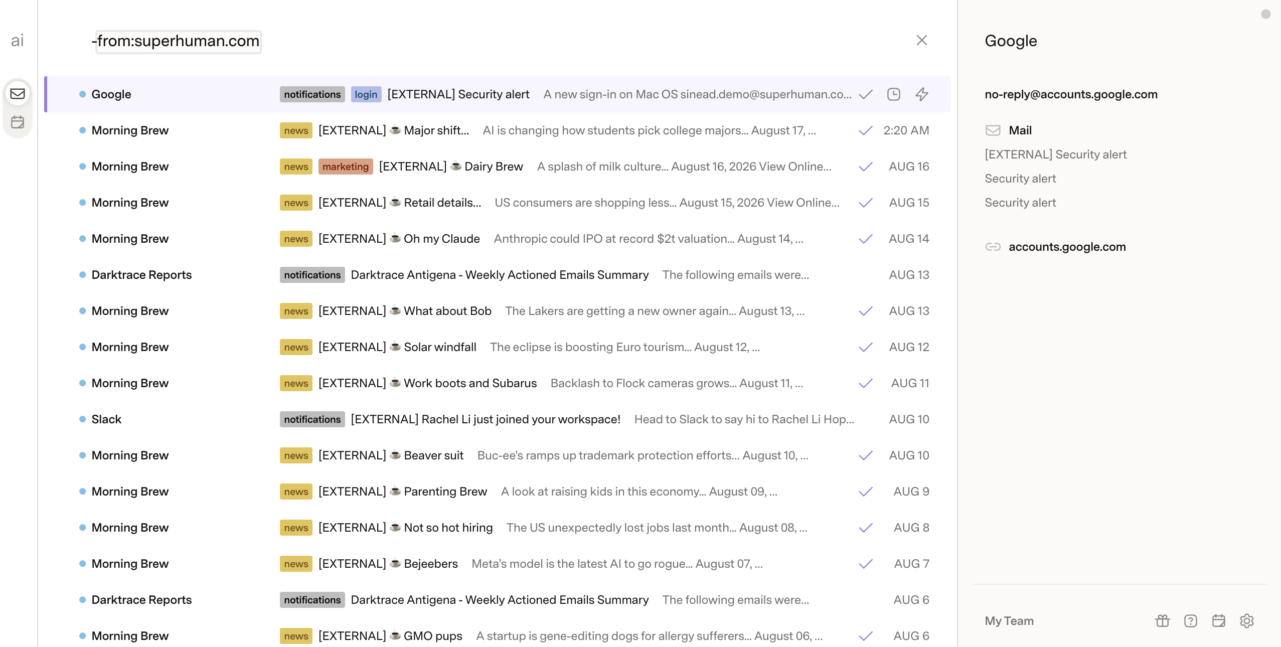The width and height of the screenshot is (1281, 647).
Task: Open 'Parenting Brew' Morning Brew email
Action: tap(498, 492)
